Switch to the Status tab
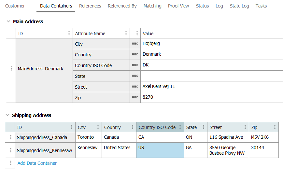 (x=202, y=6)
